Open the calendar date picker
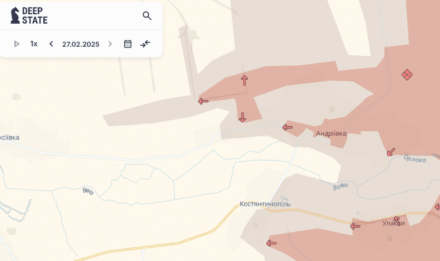This screenshot has height=261, width=440. (x=127, y=44)
